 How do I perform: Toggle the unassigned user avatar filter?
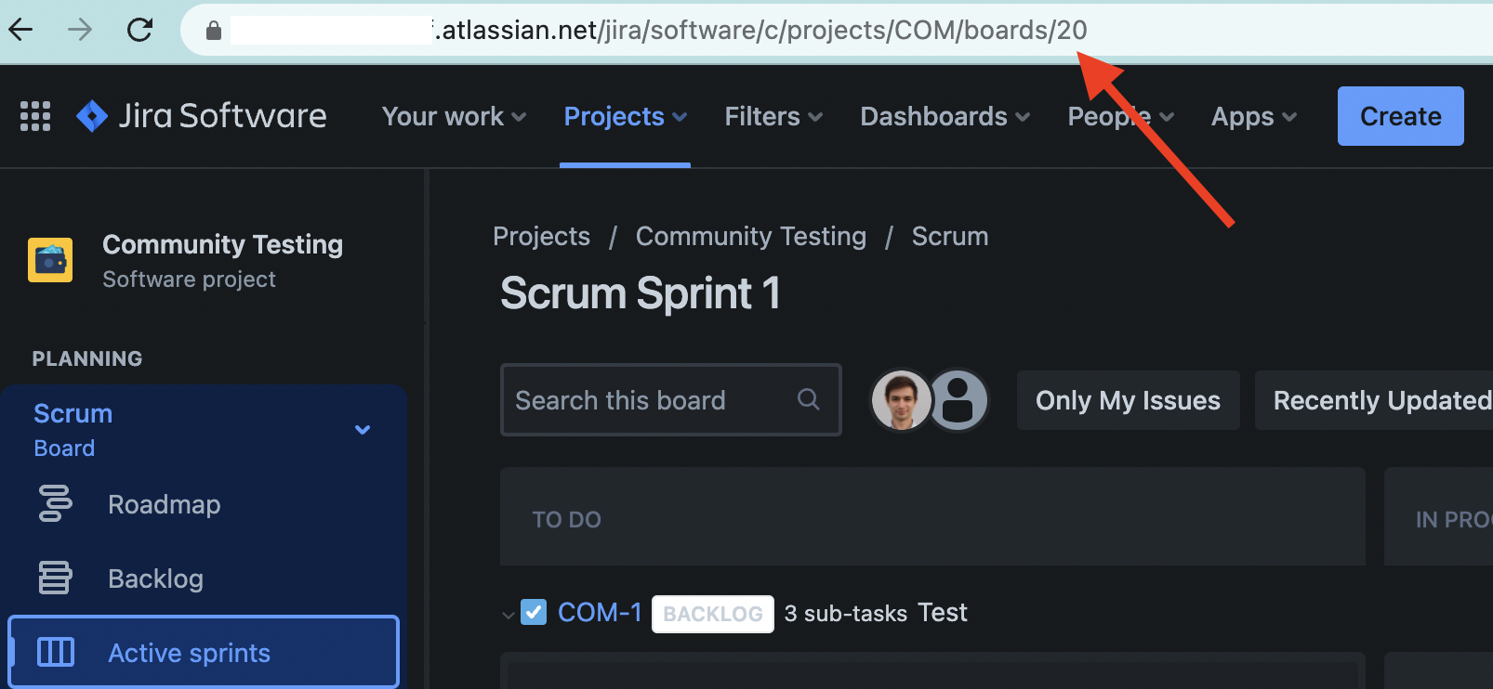tap(959, 400)
